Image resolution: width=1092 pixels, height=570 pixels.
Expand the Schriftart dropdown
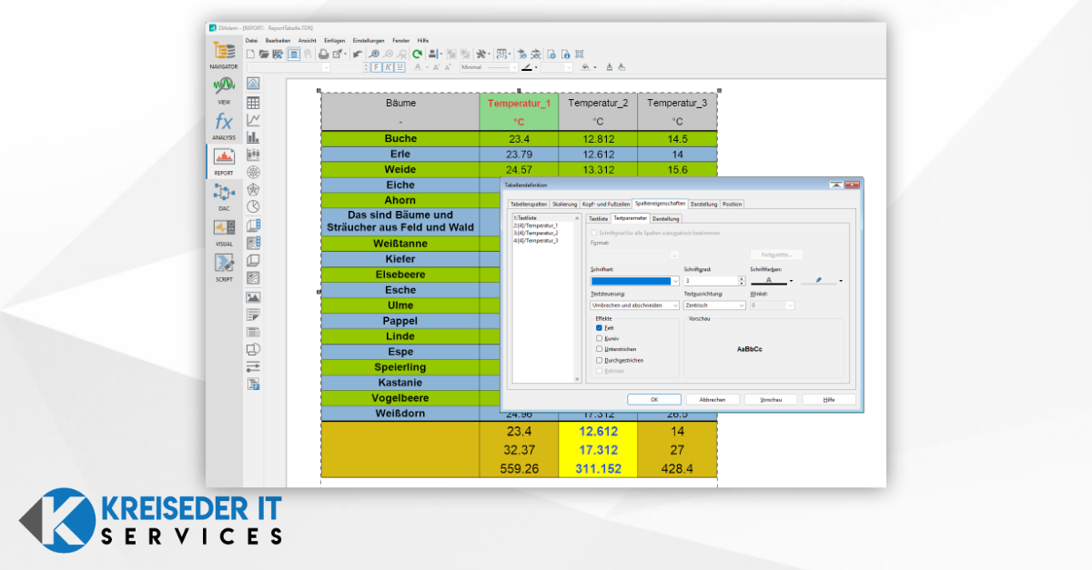click(674, 282)
